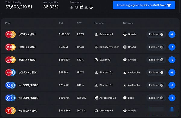This screenshot has width=181, height=118.
Task: Click the Swapr icon in Protocols summary
Action: click(x=91, y=7)
